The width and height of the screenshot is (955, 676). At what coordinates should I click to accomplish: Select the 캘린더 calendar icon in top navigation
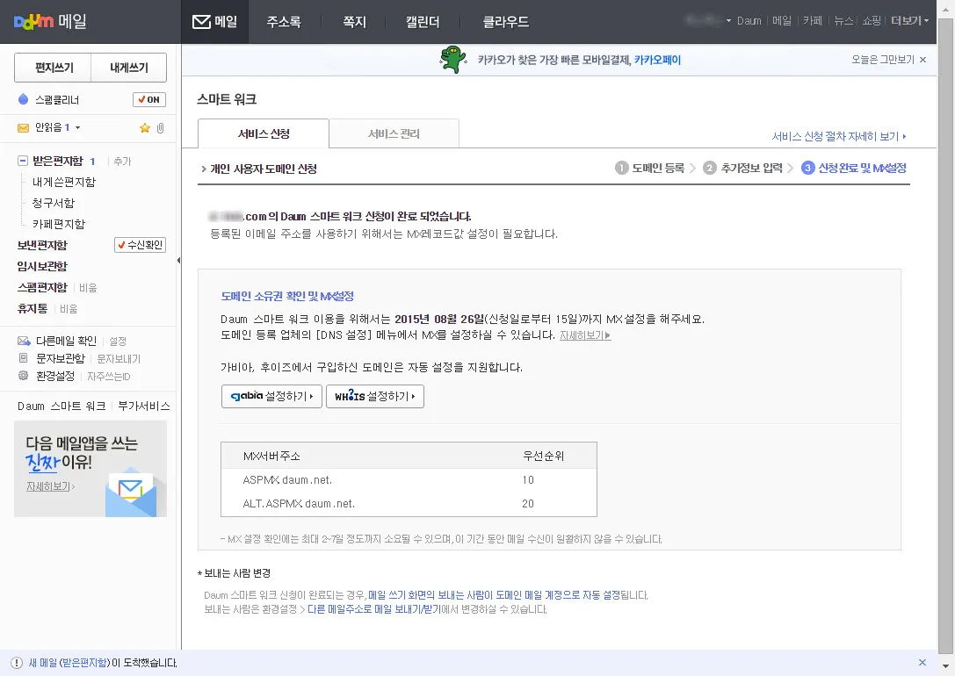point(423,21)
